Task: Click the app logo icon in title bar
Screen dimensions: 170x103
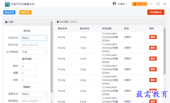Action: click(x=7, y=4)
